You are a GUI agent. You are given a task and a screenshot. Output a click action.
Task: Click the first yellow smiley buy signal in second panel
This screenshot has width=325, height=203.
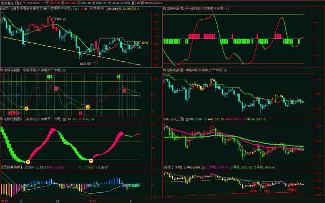click(x=27, y=108)
